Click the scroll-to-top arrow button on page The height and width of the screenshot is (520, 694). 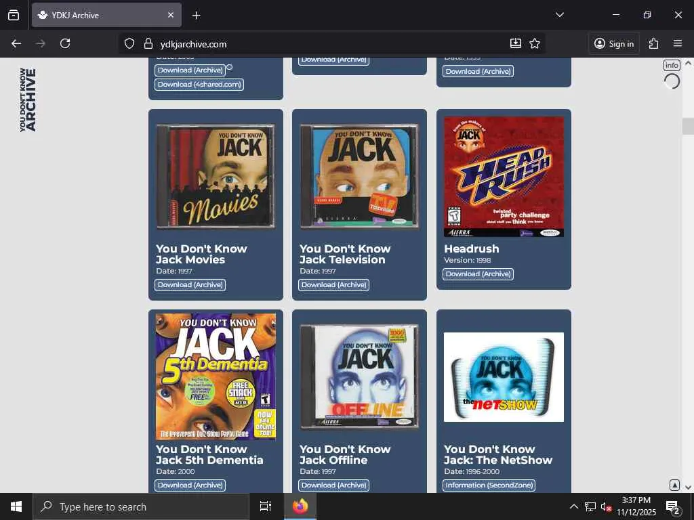click(674, 485)
